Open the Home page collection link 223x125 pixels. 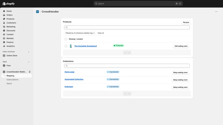pyautogui.click(x=69, y=72)
